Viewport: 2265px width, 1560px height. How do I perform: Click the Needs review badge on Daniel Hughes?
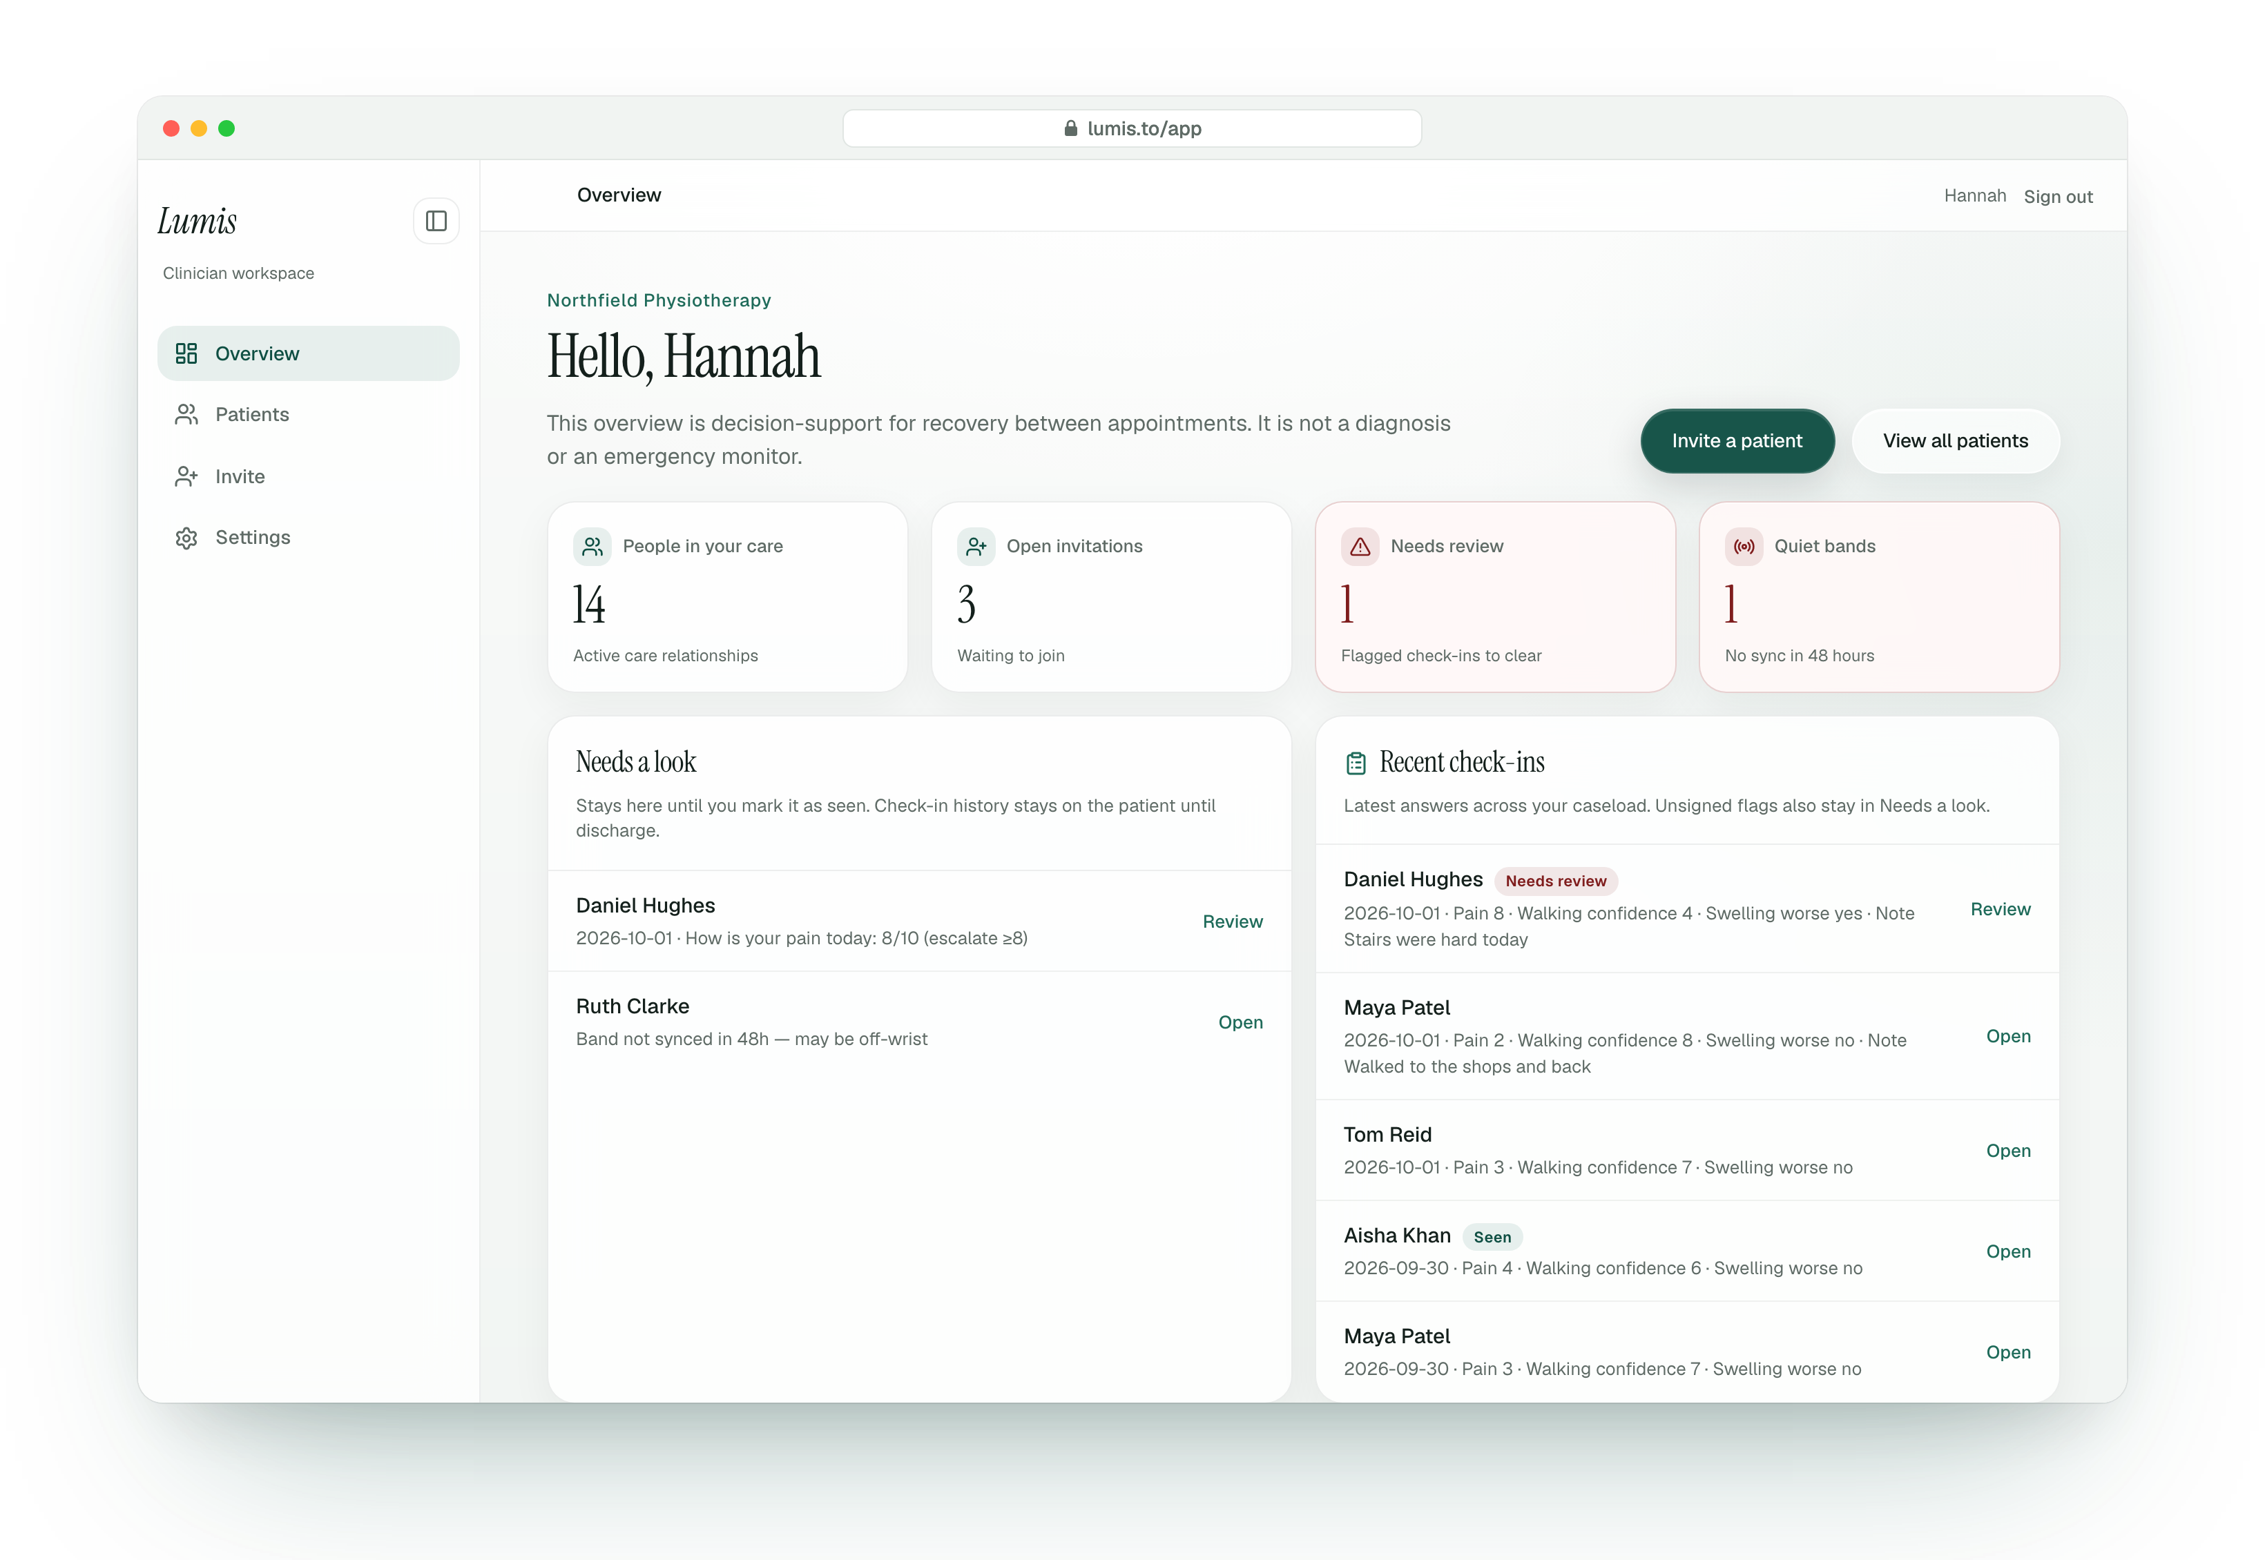click(x=1555, y=881)
